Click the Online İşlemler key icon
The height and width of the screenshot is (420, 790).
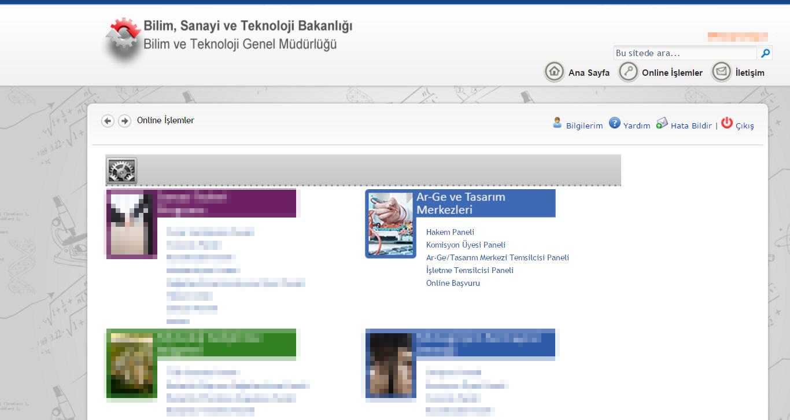coord(628,72)
